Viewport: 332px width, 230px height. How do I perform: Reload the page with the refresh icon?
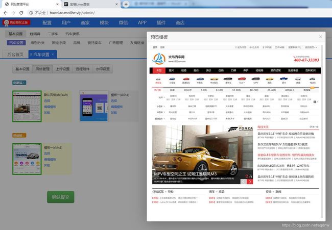21,13
